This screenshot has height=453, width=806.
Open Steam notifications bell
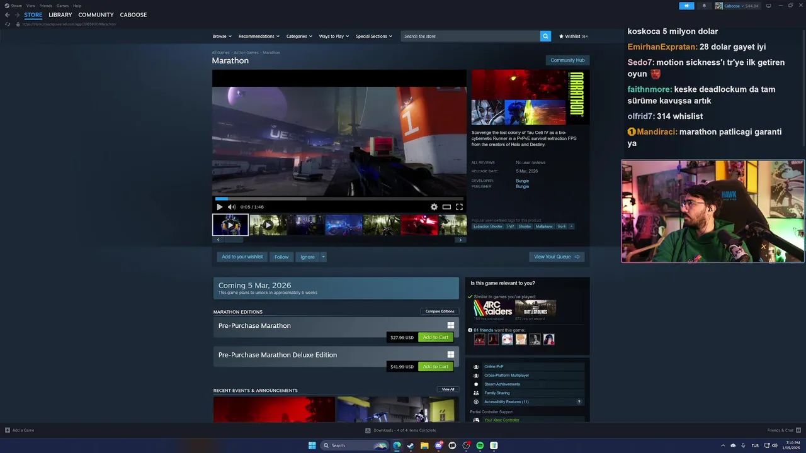coord(704,6)
